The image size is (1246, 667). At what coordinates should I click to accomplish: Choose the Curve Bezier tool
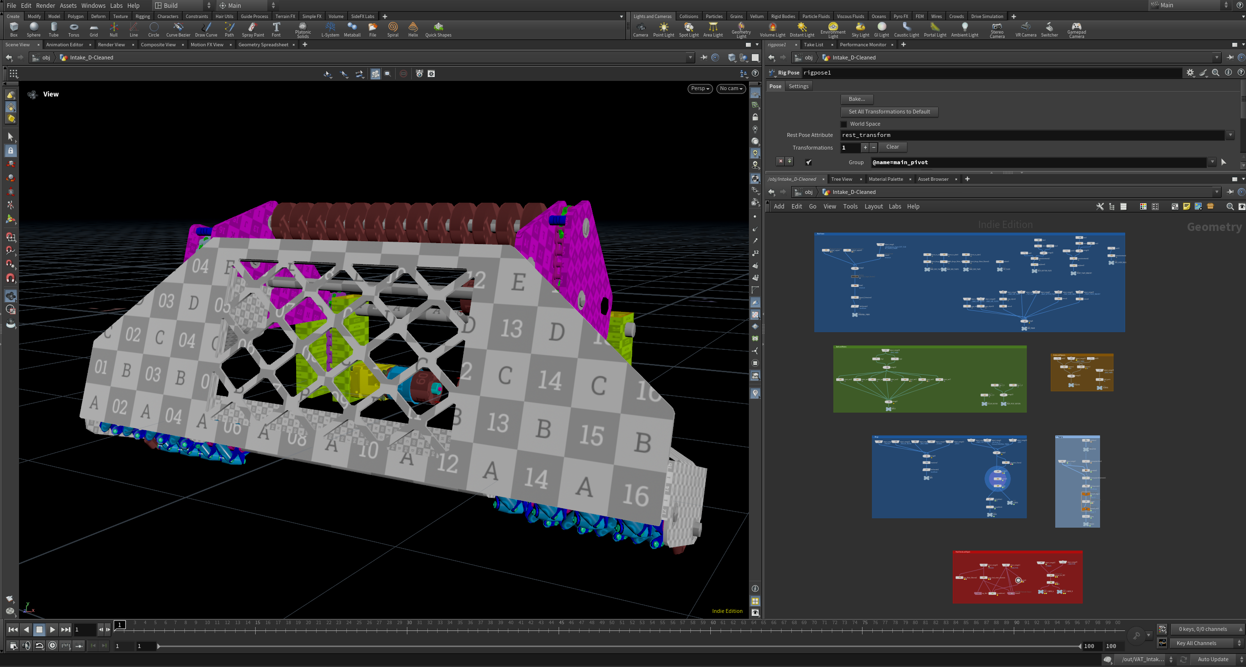pos(178,30)
